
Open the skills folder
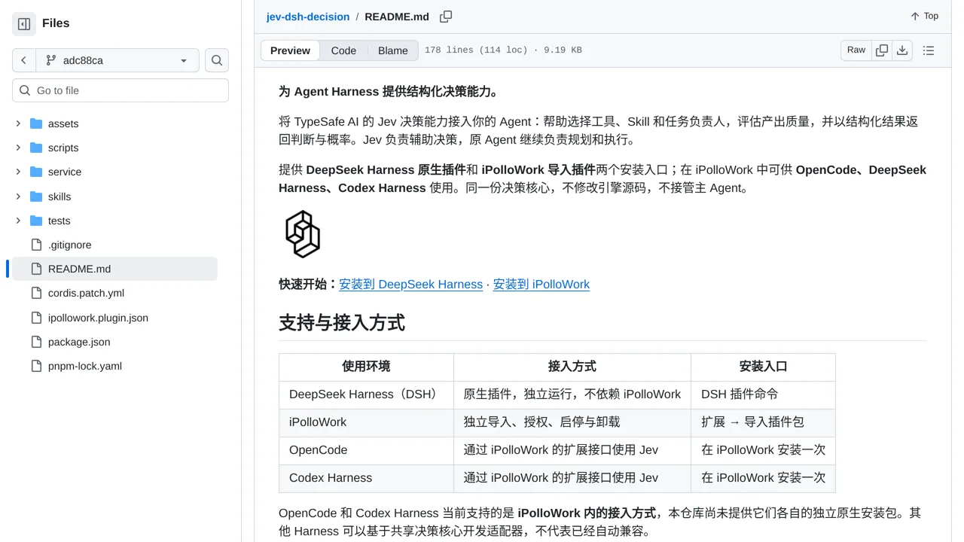pyautogui.click(x=59, y=196)
